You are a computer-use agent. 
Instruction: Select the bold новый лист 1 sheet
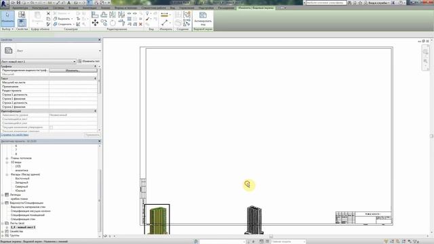click(x=23, y=227)
